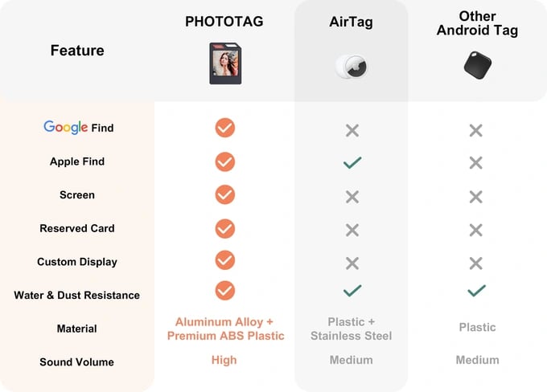
Task: Click the Feature header label
Action: [x=77, y=51]
